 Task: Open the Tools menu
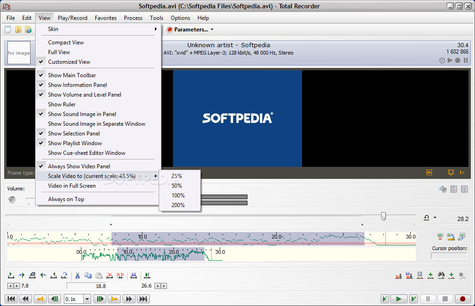pos(156,18)
